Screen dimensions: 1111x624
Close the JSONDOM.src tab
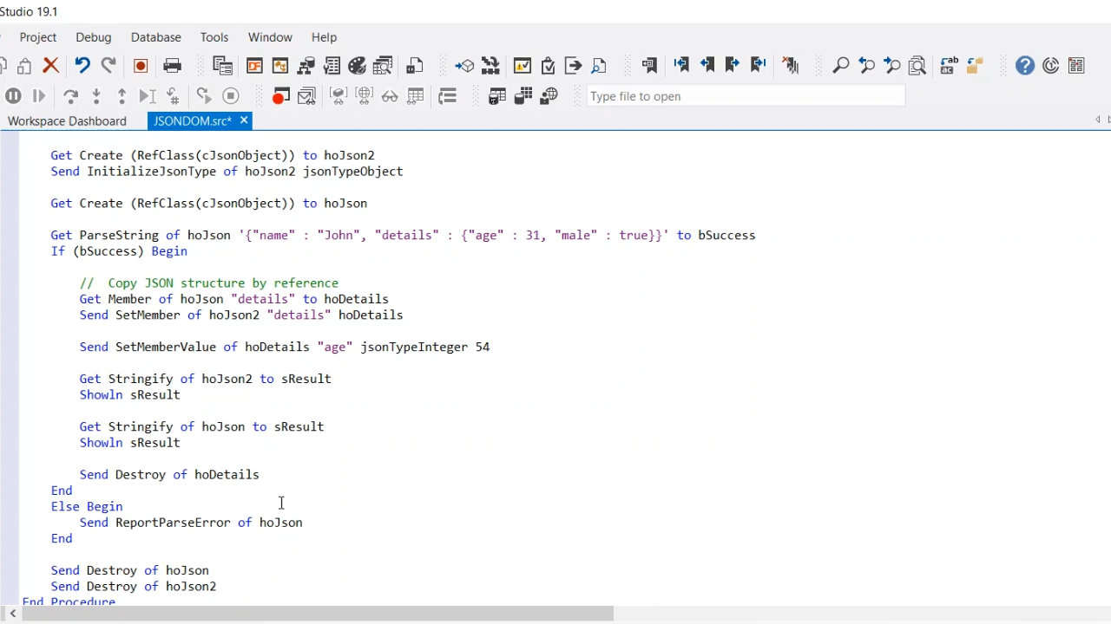tap(244, 120)
